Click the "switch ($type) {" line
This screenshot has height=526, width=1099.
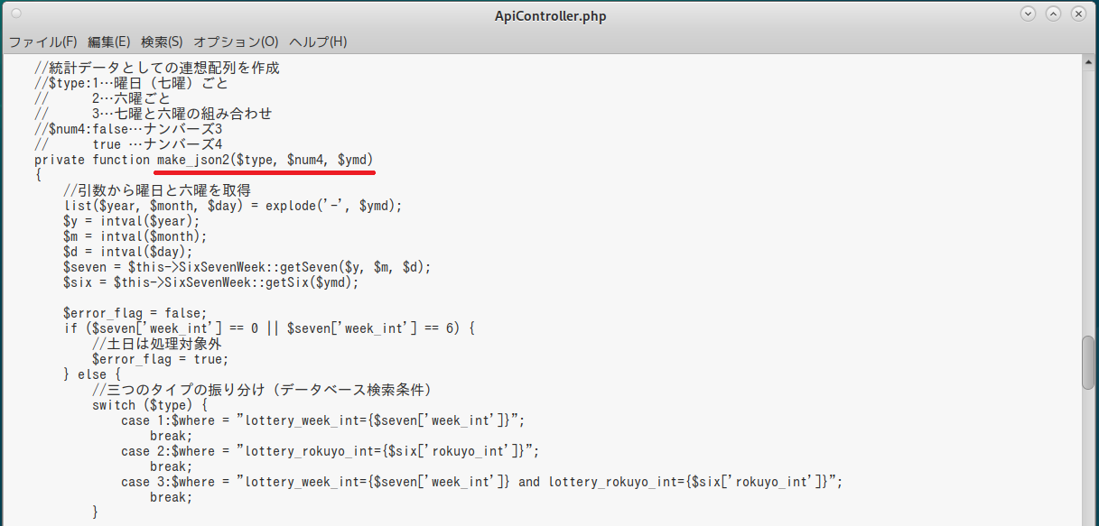pyautogui.click(x=150, y=405)
